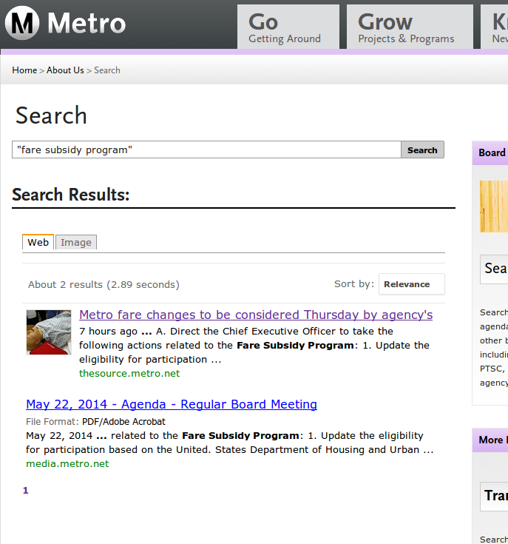Click thesource.metro.net result URL
The width and height of the screenshot is (508, 544).
click(129, 373)
